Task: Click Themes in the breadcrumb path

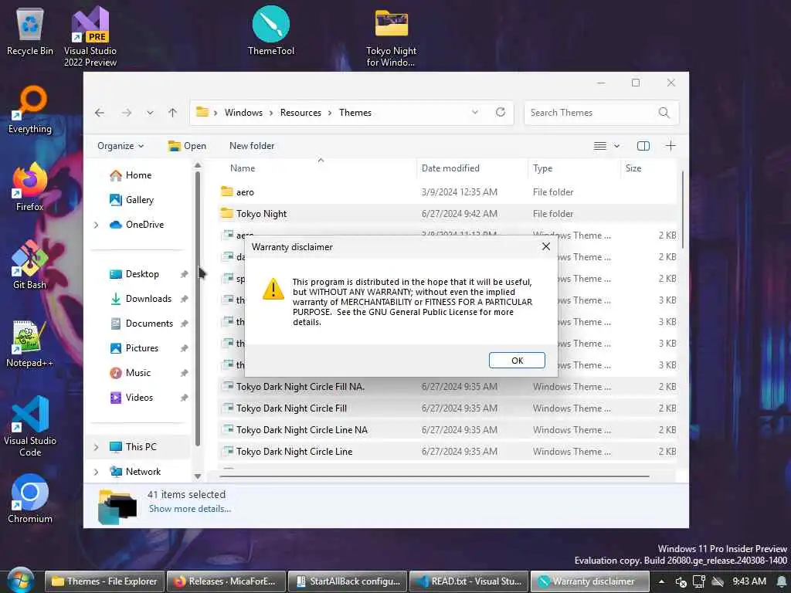Action: (355, 113)
